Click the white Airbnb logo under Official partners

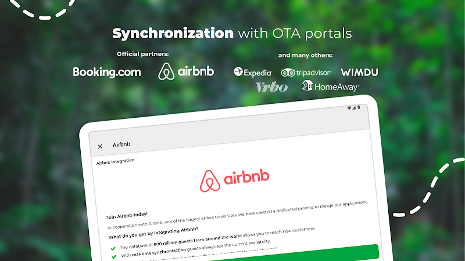tap(186, 71)
